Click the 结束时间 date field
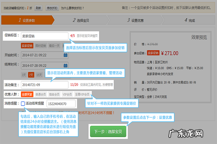This screenshot has width=217, height=144. [45, 66]
